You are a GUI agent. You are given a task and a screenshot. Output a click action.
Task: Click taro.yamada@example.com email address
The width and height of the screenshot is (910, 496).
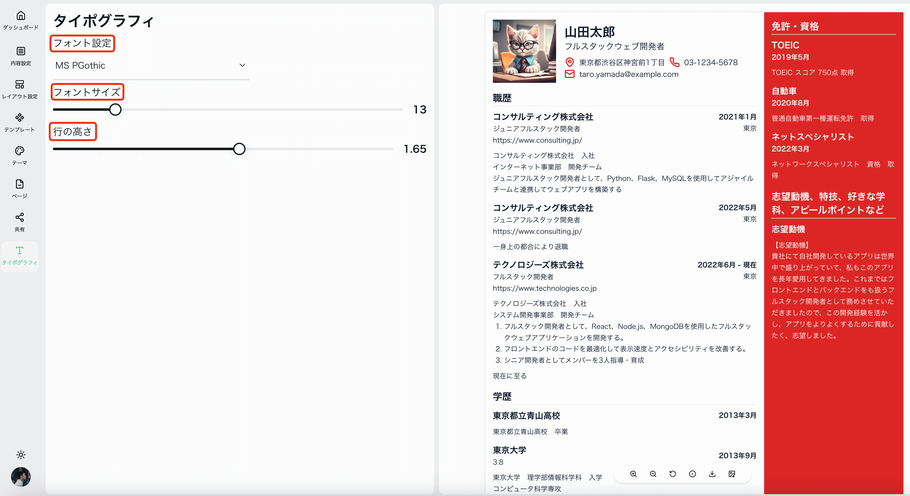click(x=629, y=74)
